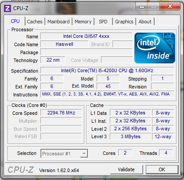The image size is (184, 180).
Task: Click the Version 1.62.0.x64 text
Action: point(59,170)
